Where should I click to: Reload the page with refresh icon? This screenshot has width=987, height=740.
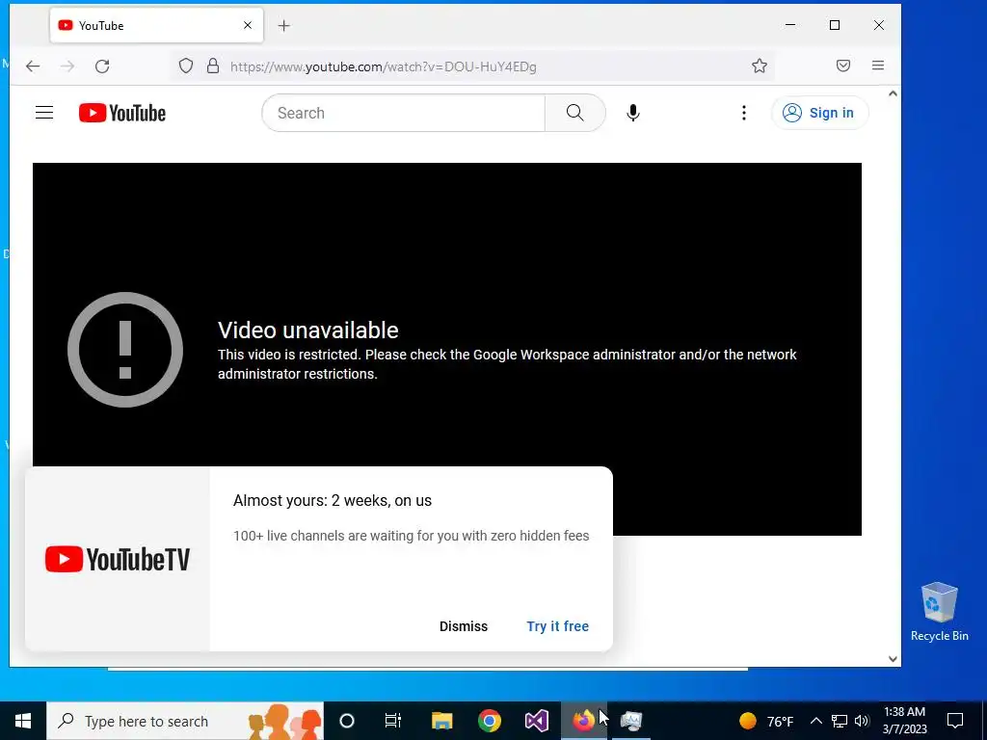(x=102, y=66)
